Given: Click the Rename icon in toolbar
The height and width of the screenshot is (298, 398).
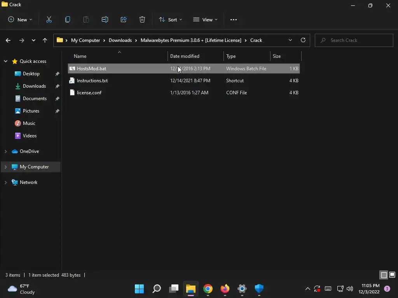Looking at the screenshot, I should coord(105,19).
